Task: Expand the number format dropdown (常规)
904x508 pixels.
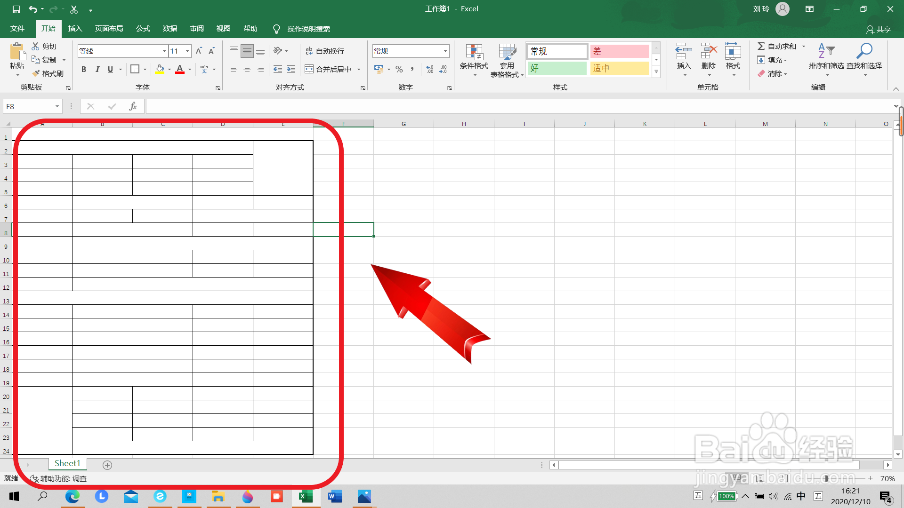Action: (x=445, y=51)
